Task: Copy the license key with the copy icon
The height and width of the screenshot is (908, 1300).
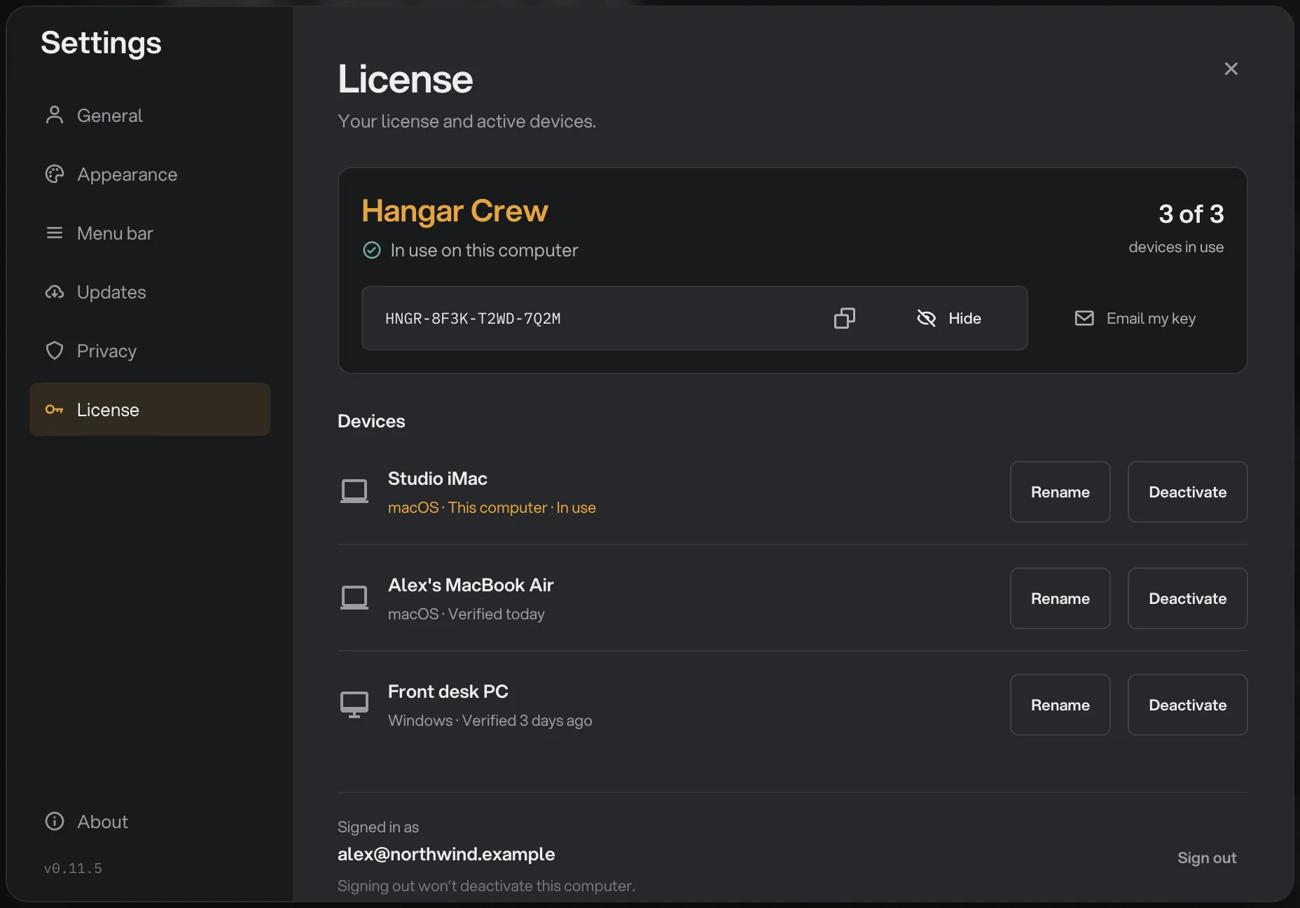Action: pyautogui.click(x=845, y=318)
